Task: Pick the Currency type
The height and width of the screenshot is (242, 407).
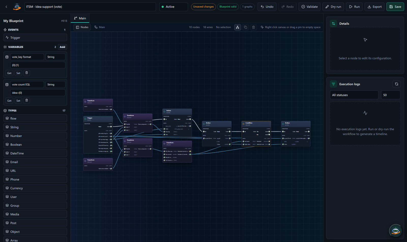Action: pyautogui.click(x=35, y=188)
